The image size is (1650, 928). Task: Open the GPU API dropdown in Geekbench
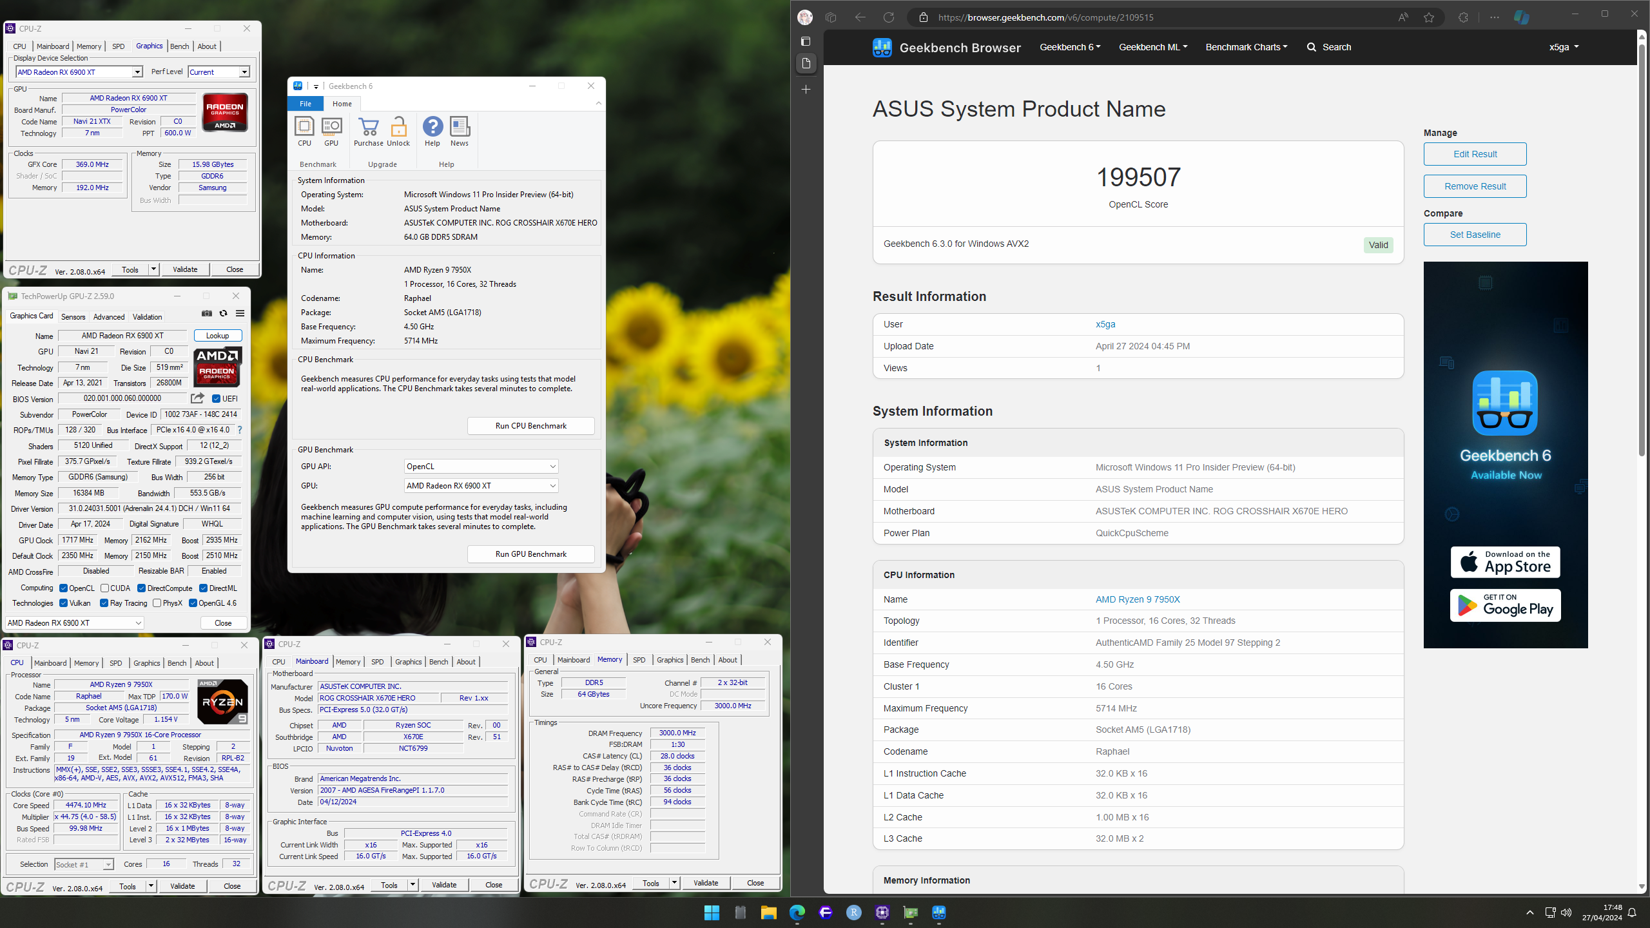tap(481, 467)
